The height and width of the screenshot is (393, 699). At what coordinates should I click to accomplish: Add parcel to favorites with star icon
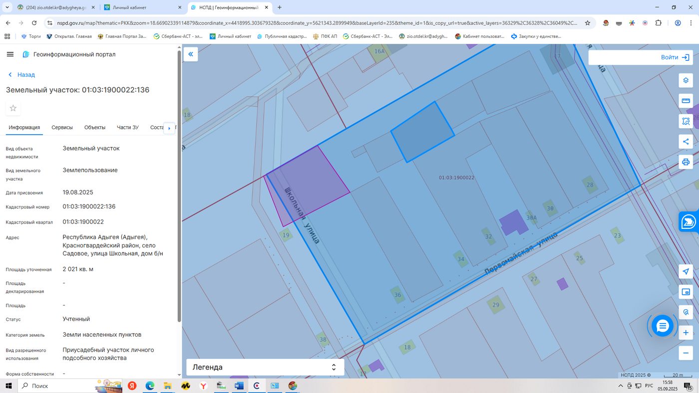pos(13,108)
